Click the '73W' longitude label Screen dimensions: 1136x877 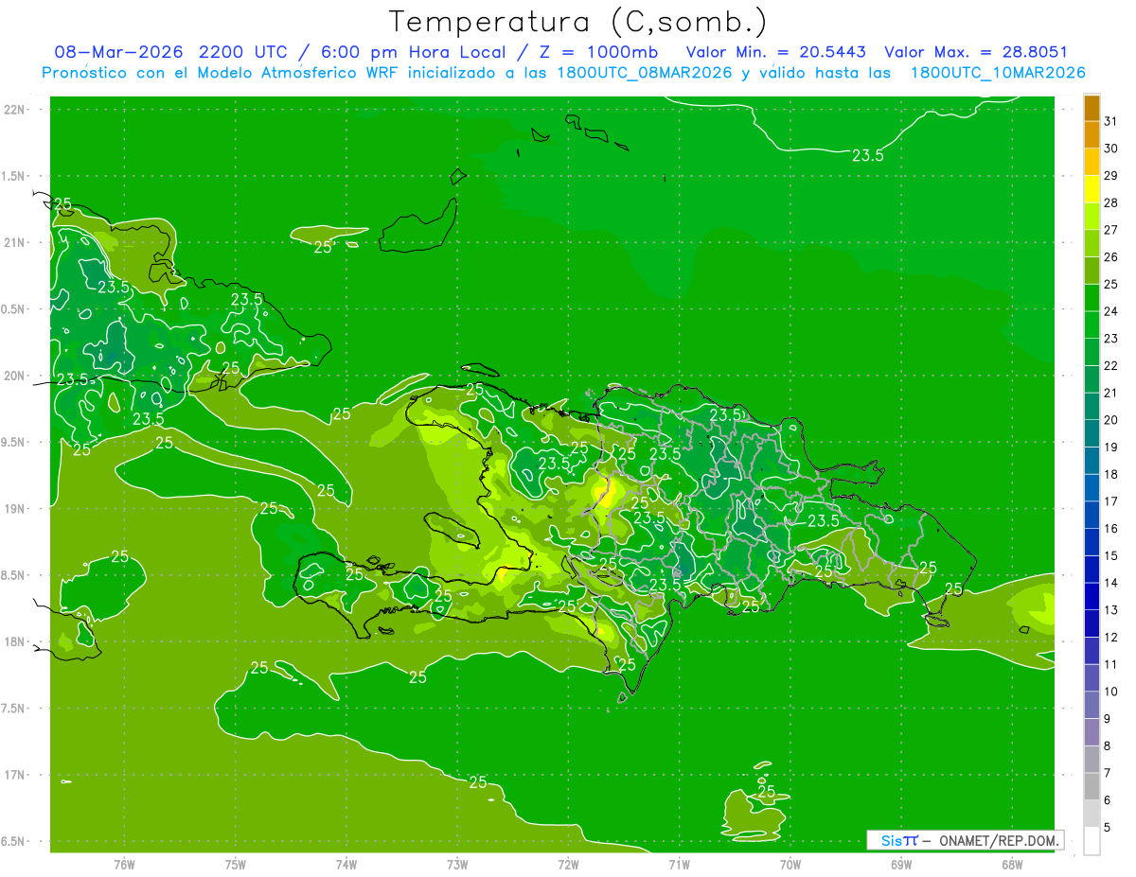click(x=457, y=864)
